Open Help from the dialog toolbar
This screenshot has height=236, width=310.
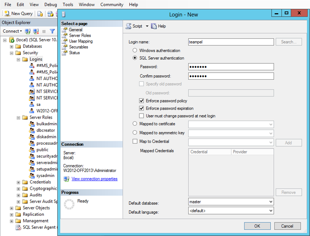click(158, 26)
